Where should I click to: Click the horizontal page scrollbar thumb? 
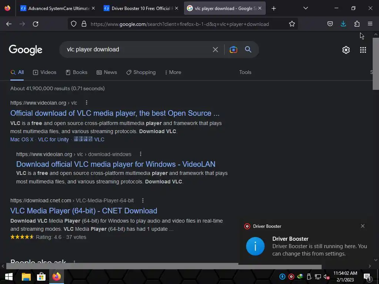tap(164, 266)
